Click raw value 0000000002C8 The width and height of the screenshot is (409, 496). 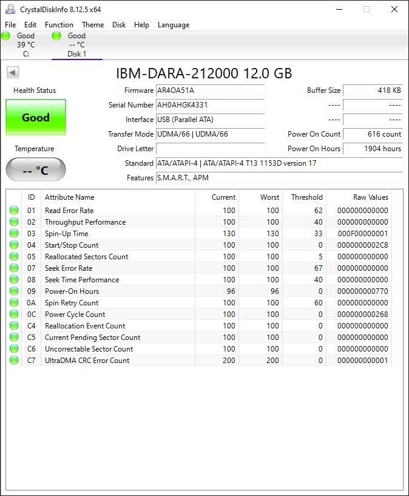(362, 245)
